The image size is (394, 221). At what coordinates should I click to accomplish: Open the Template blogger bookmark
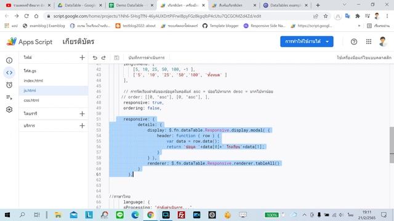click(x=220, y=26)
